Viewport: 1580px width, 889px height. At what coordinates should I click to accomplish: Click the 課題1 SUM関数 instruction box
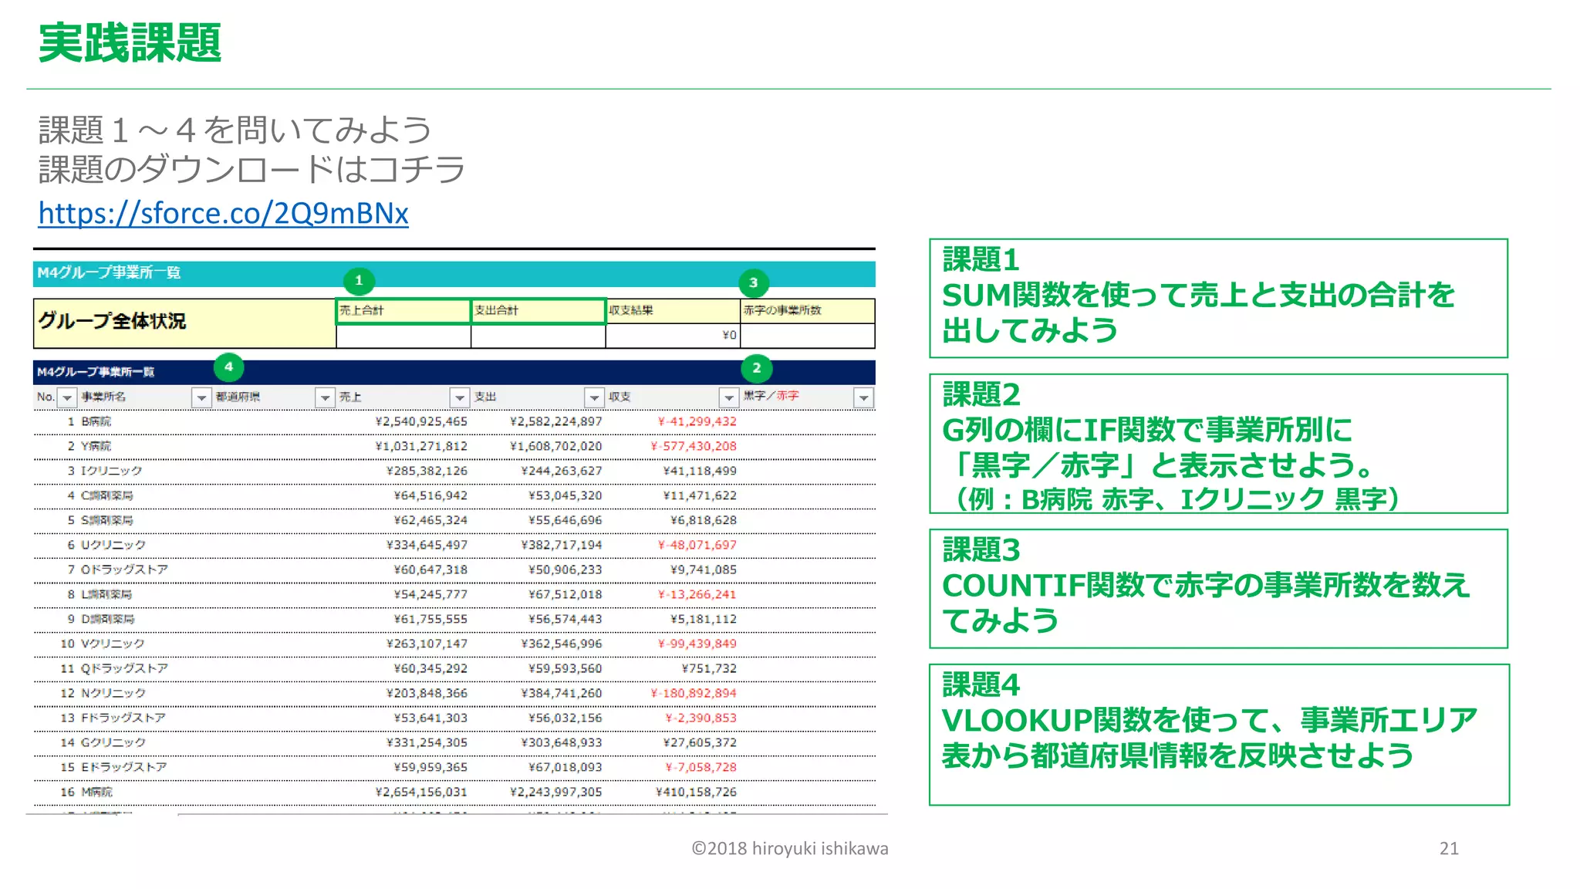point(1218,298)
